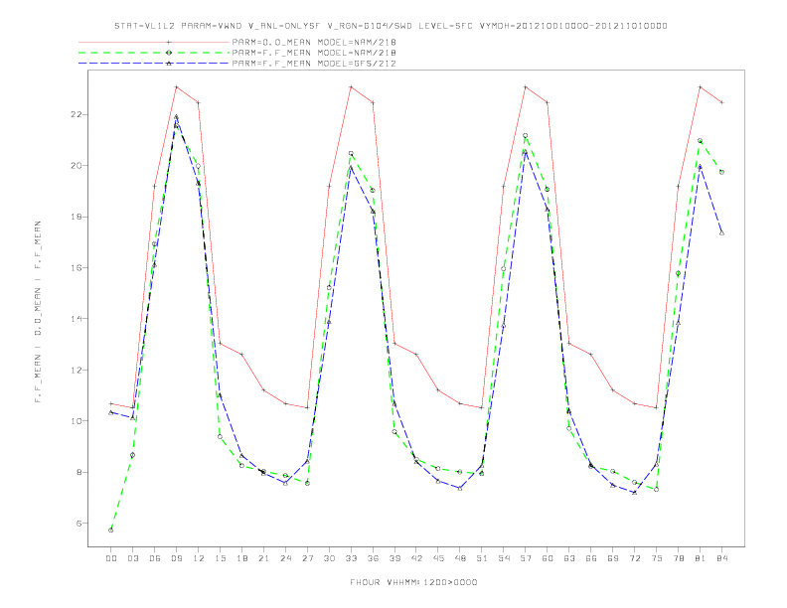This screenshot has width=787, height=608.
Task: Click y-axis tick label 6
Action: click(x=79, y=524)
